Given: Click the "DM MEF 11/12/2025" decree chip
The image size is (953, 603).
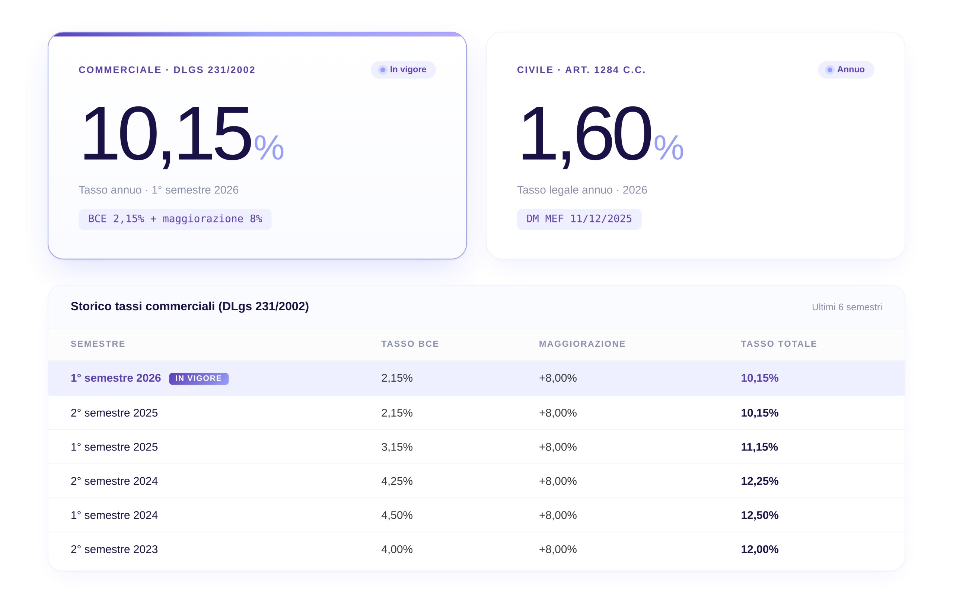Looking at the screenshot, I should tap(579, 219).
